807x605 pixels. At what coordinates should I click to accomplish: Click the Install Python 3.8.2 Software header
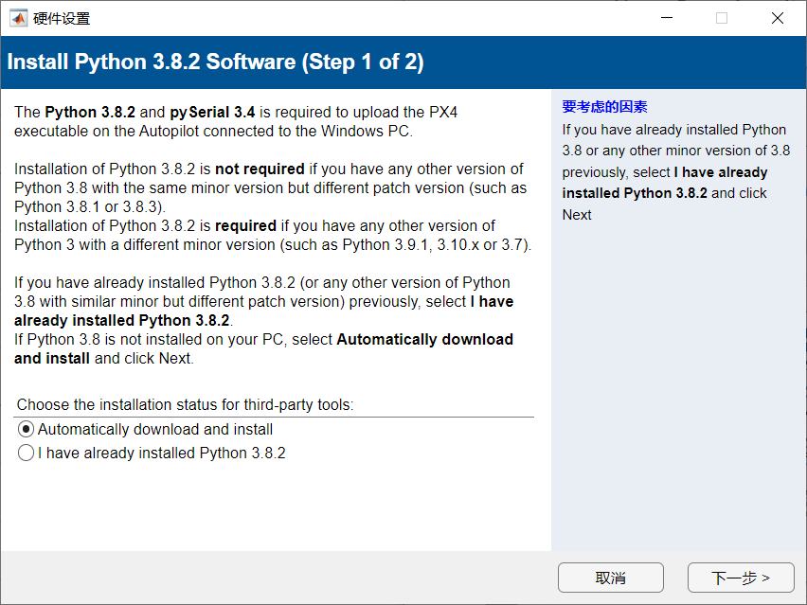click(x=215, y=62)
